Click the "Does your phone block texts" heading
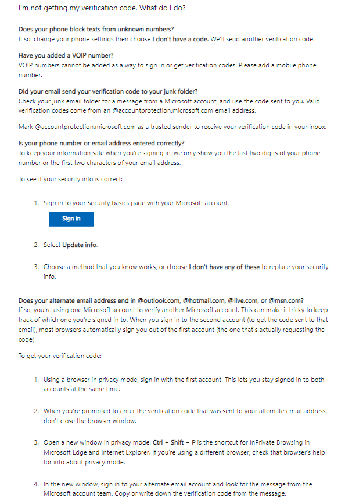 tap(96, 30)
